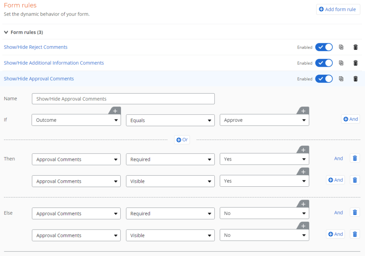Screen dimensions: 365x256
Task: Click the Add form rule button
Action: tap(338, 9)
